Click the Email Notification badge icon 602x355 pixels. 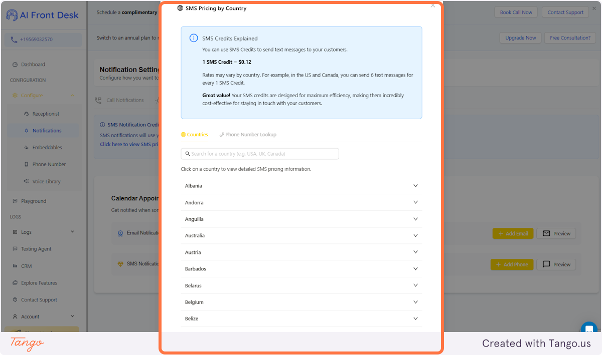pyautogui.click(x=120, y=233)
